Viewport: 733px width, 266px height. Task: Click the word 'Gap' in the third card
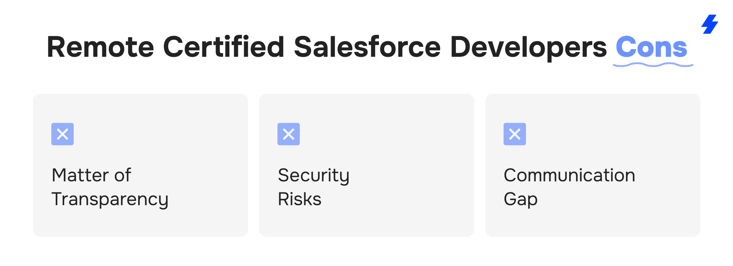pos(521,199)
